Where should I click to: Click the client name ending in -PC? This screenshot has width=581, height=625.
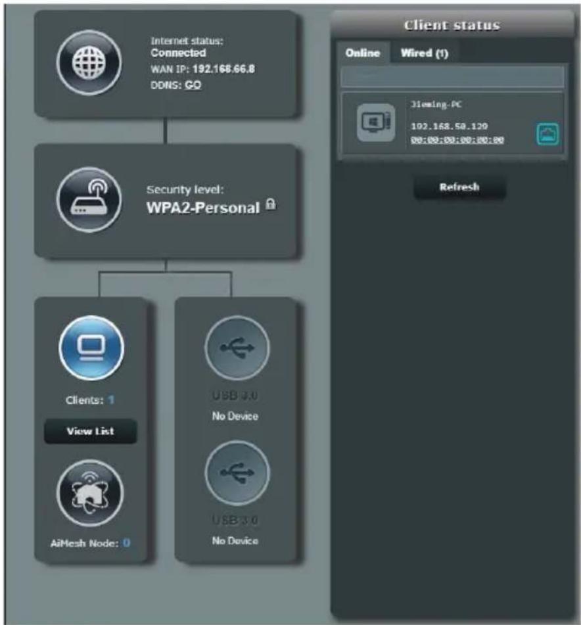point(436,105)
